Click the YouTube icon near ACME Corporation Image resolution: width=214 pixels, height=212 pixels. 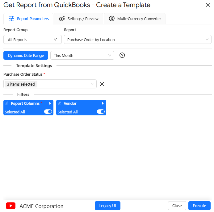pyautogui.click(x=10, y=206)
